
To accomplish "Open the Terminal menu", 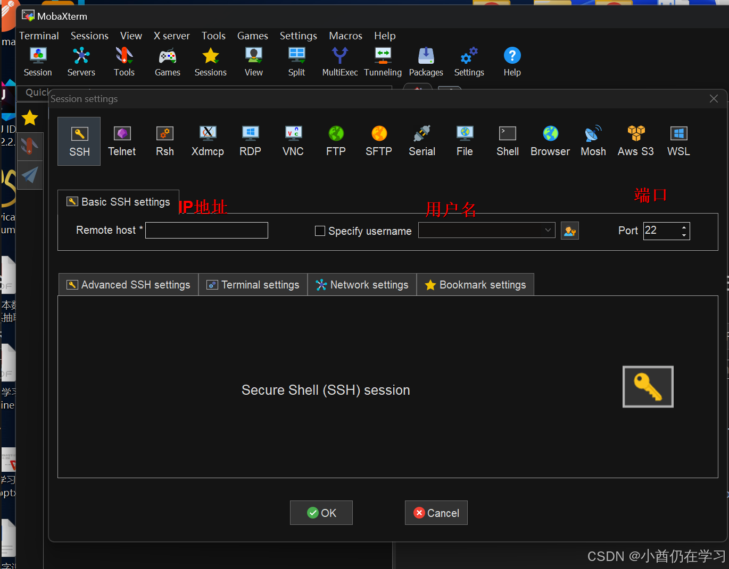I will coord(39,36).
